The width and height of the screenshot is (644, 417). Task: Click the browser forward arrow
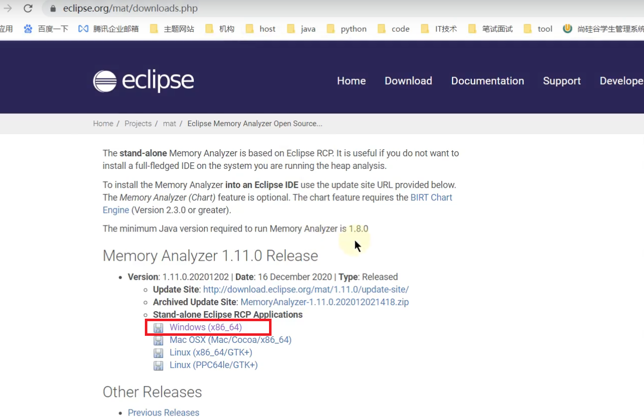pyautogui.click(x=8, y=9)
